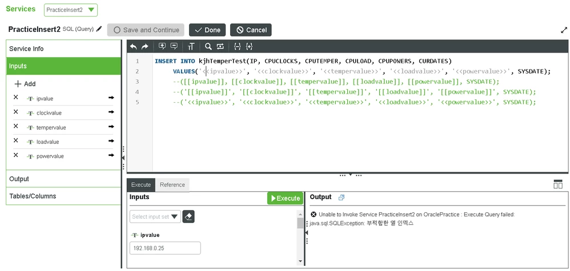The height and width of the screenshot is (271, 570).
Task: Switch to the Execute tab
Action: 141,184
